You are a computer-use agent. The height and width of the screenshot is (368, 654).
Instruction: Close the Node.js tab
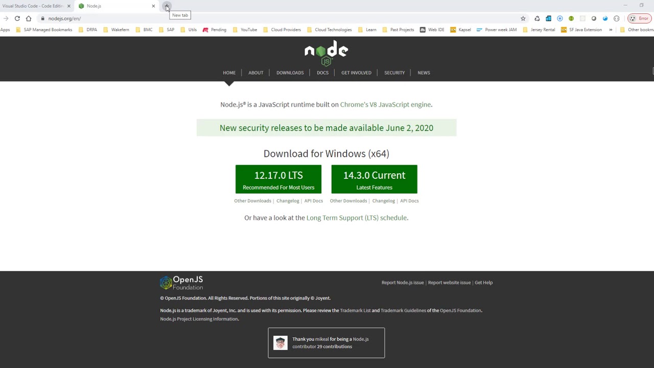[x=153, y=6]
